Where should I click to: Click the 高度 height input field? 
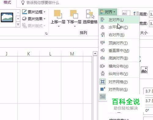click(151, 15)
